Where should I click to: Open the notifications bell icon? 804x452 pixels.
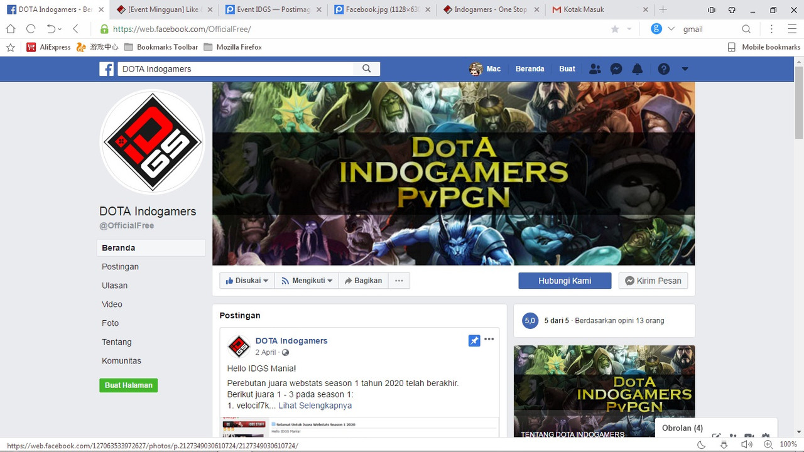click(x=637, y=68)
